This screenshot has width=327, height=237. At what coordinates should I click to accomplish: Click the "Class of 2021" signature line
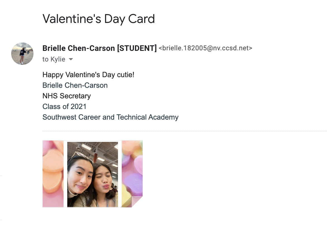pos(64,106)
